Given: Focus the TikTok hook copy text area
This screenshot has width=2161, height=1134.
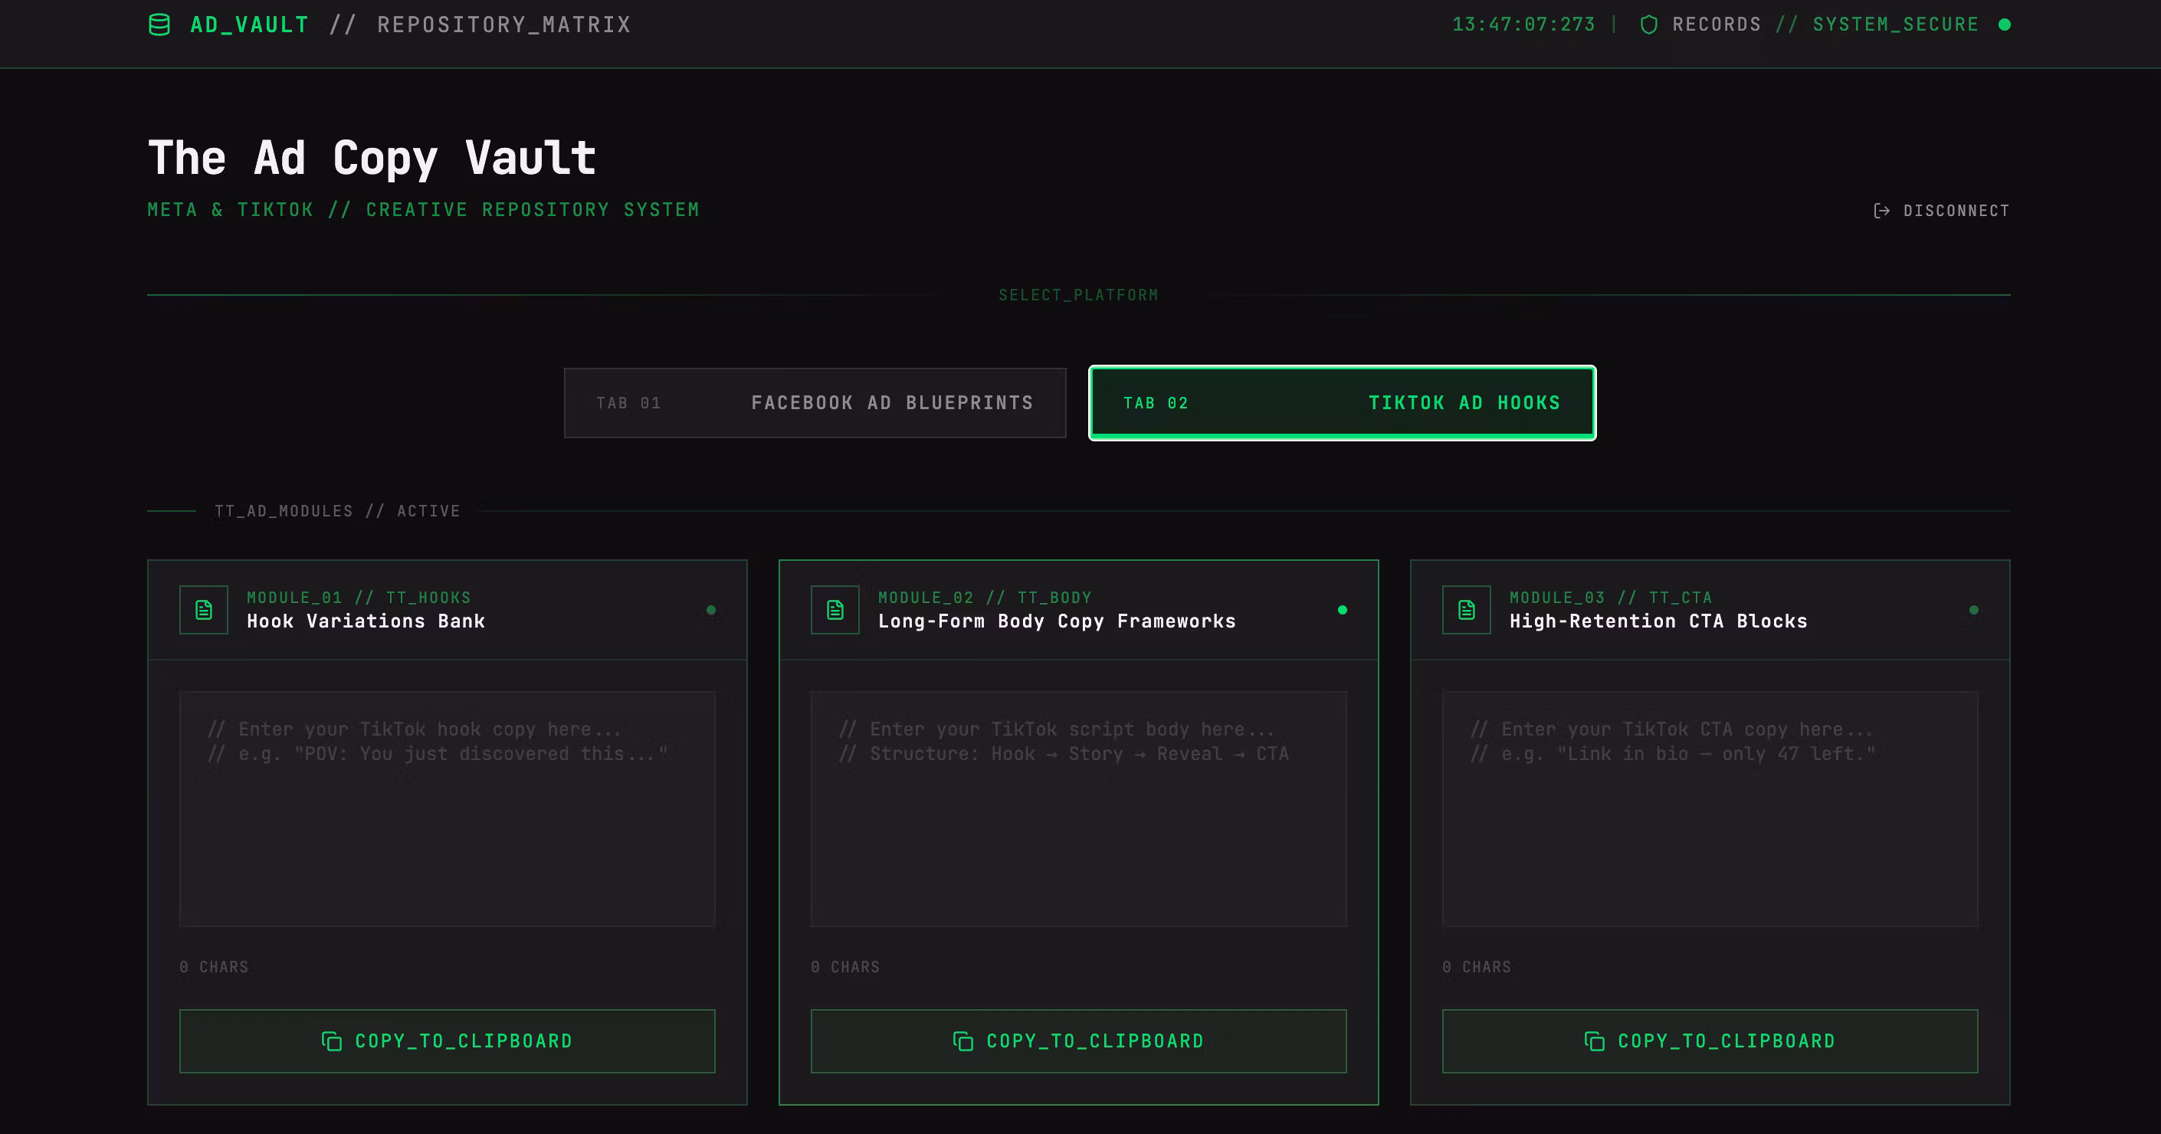Looking at the screenshot, I should [447, 809].
